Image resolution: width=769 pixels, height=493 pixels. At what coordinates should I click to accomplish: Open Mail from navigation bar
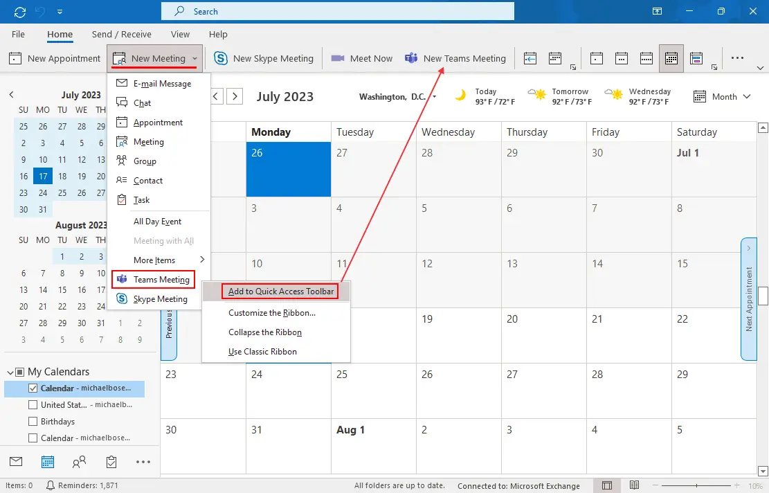point(16,462)
